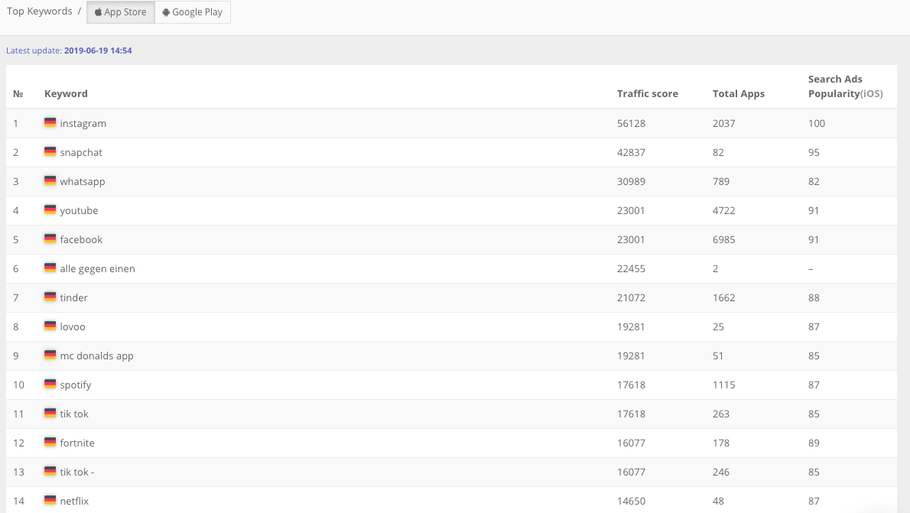Click the German flag next to whatsapp

[50, 180]
